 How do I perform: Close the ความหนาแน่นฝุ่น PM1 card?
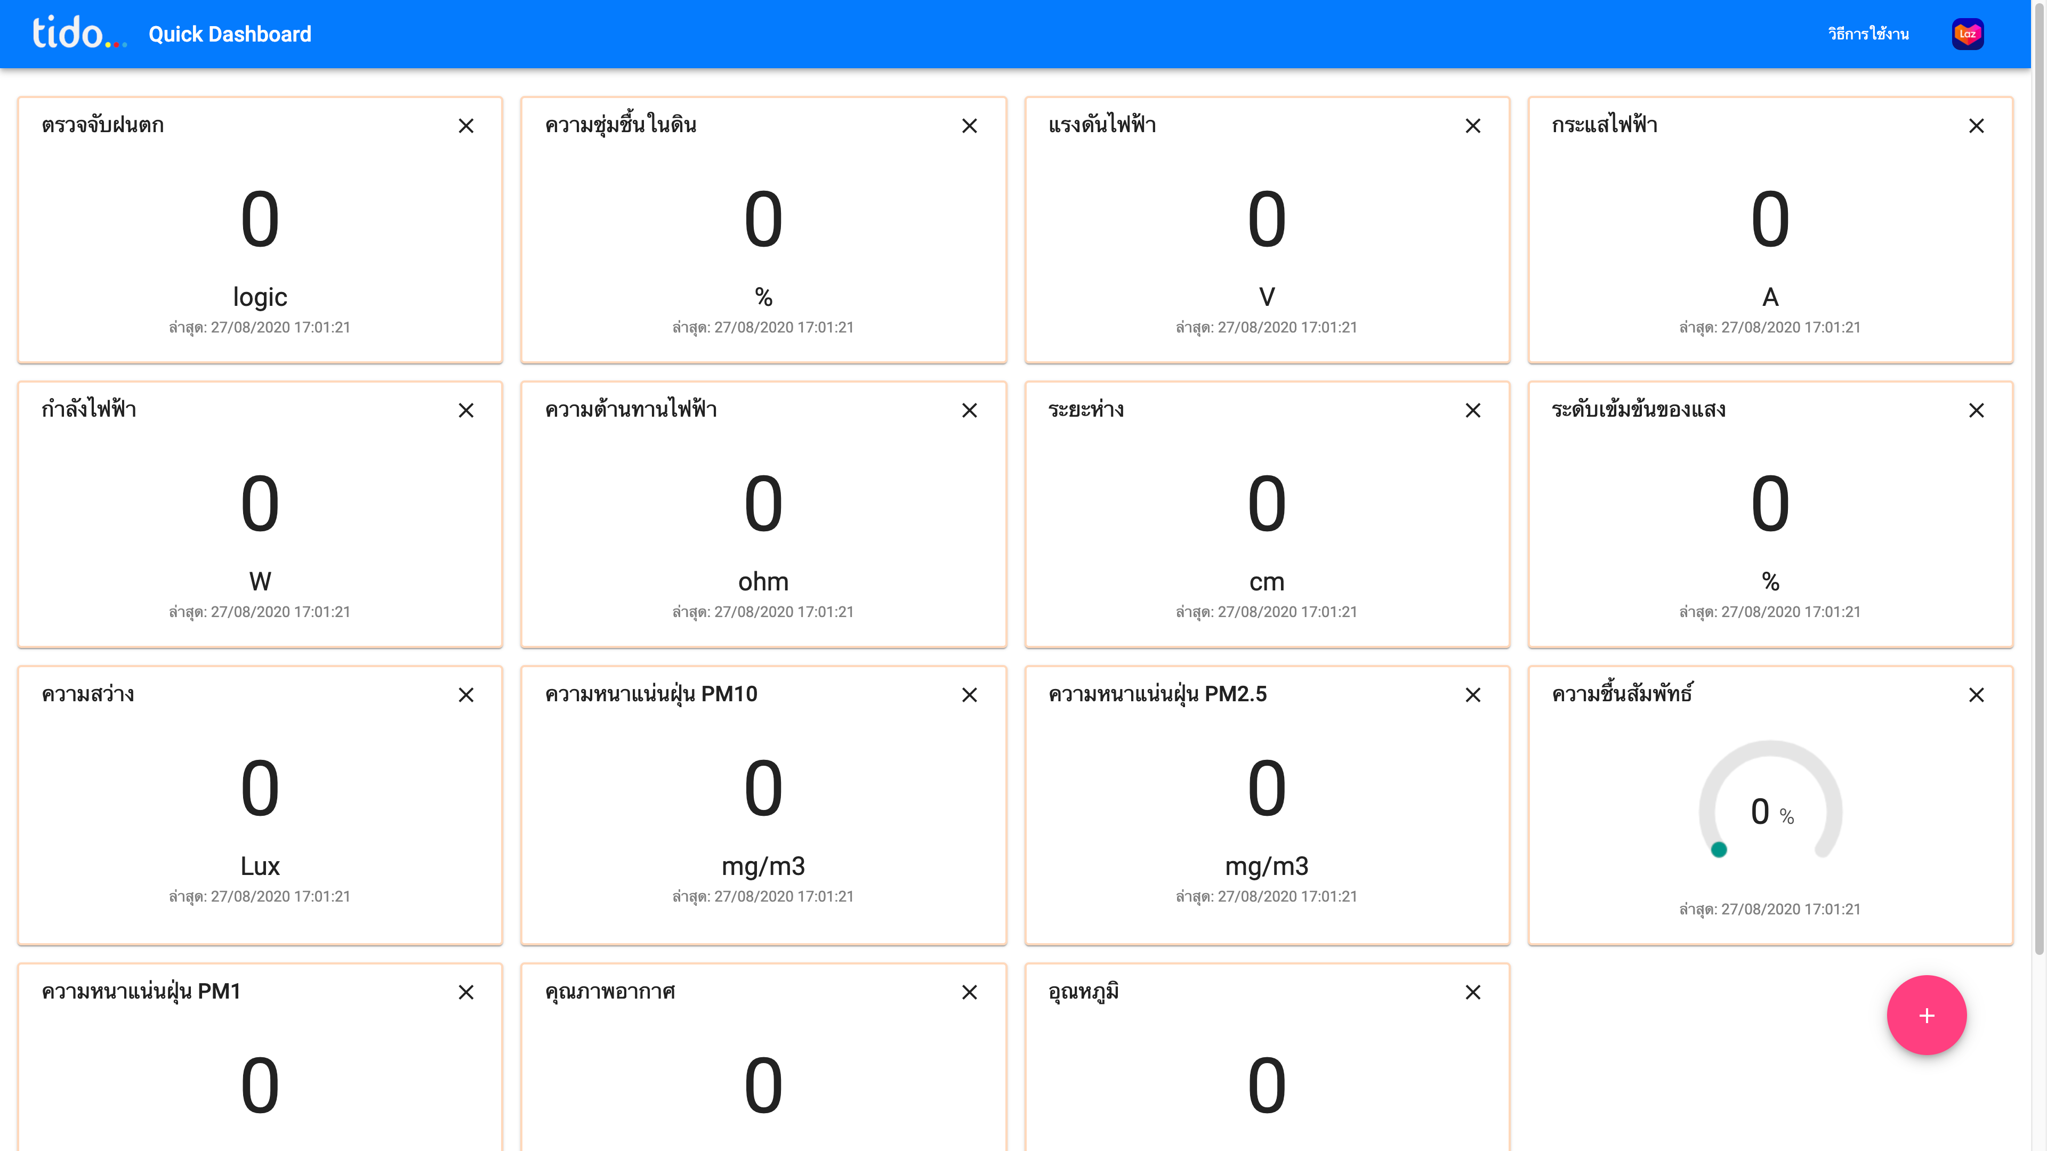[x=466, y=992]
